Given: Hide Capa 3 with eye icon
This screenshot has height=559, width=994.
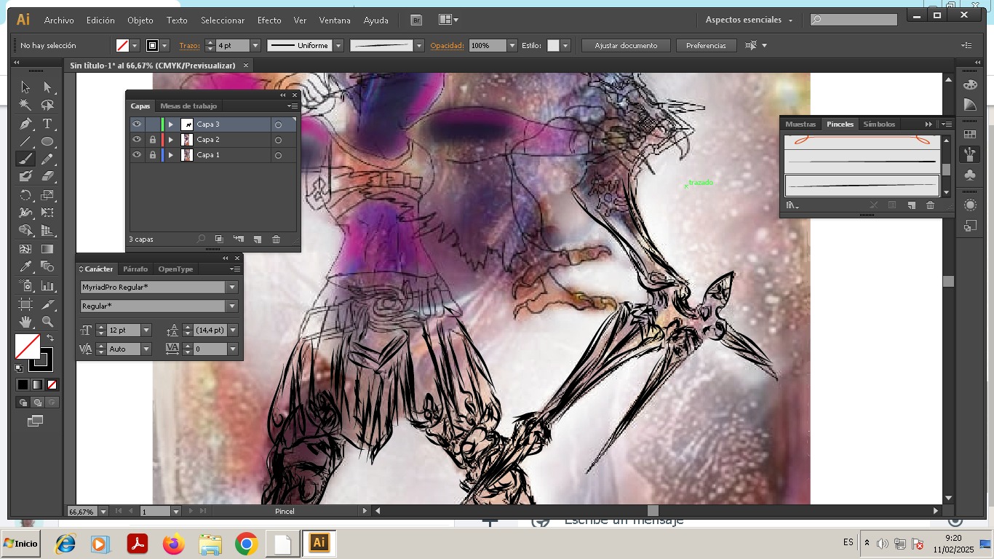Looking at the screenshot, I should coord(137,124).
